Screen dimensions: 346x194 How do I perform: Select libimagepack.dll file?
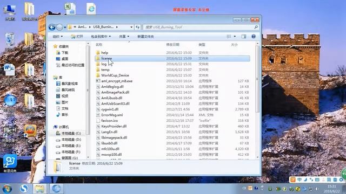[x=172, y=138]
